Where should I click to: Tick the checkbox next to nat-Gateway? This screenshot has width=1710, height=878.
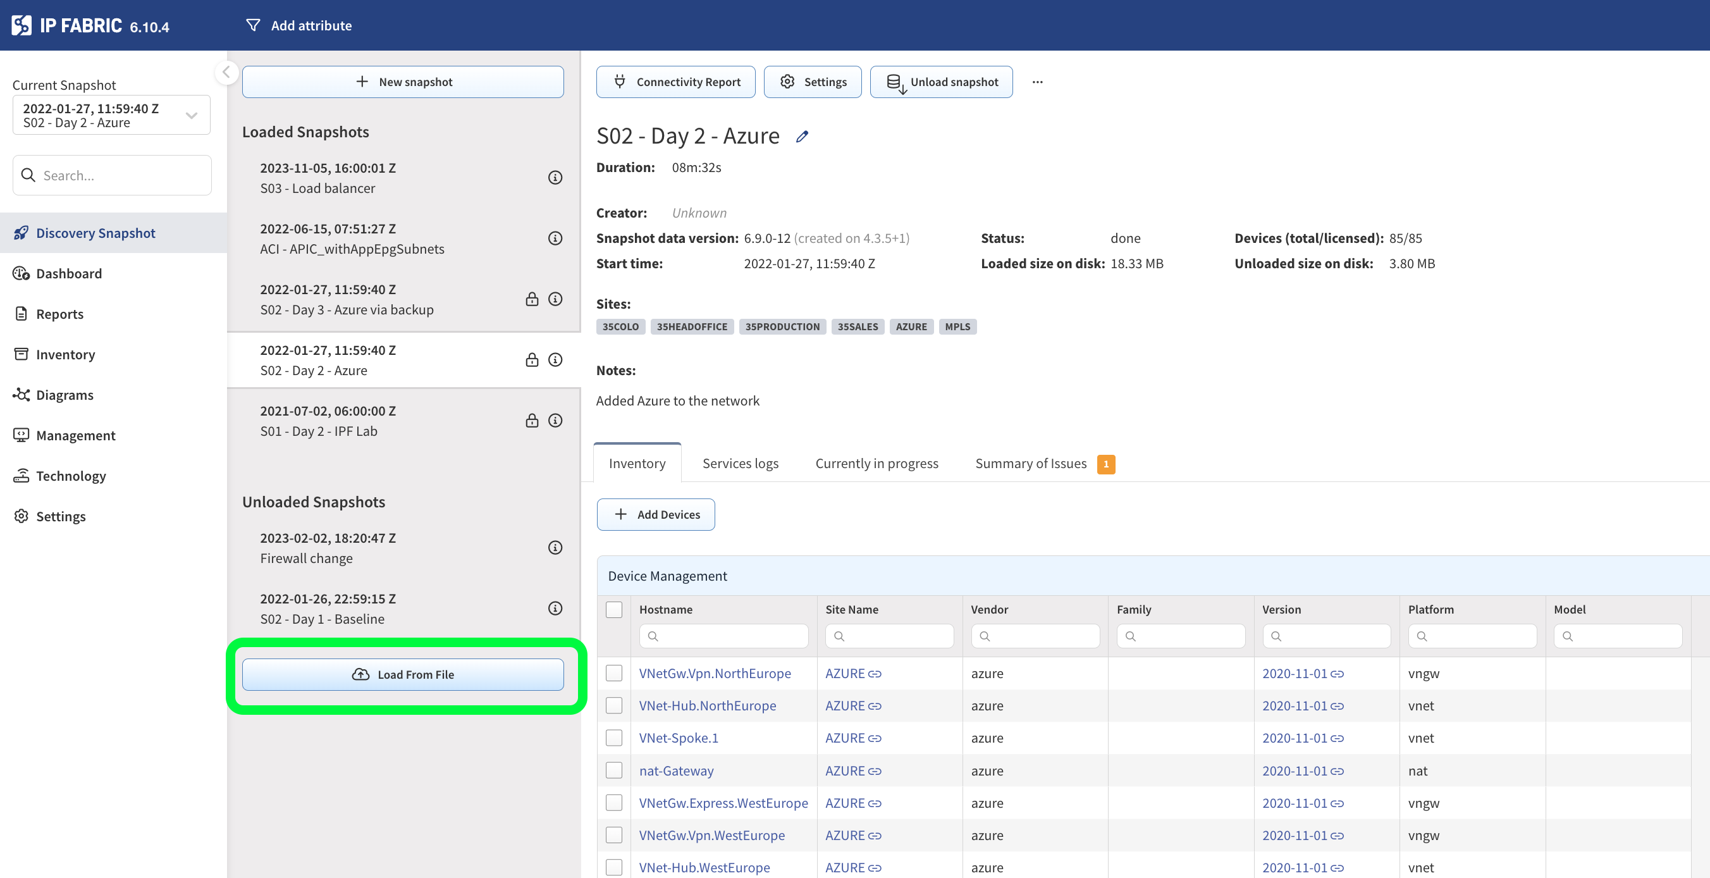(x=614, y=770)
